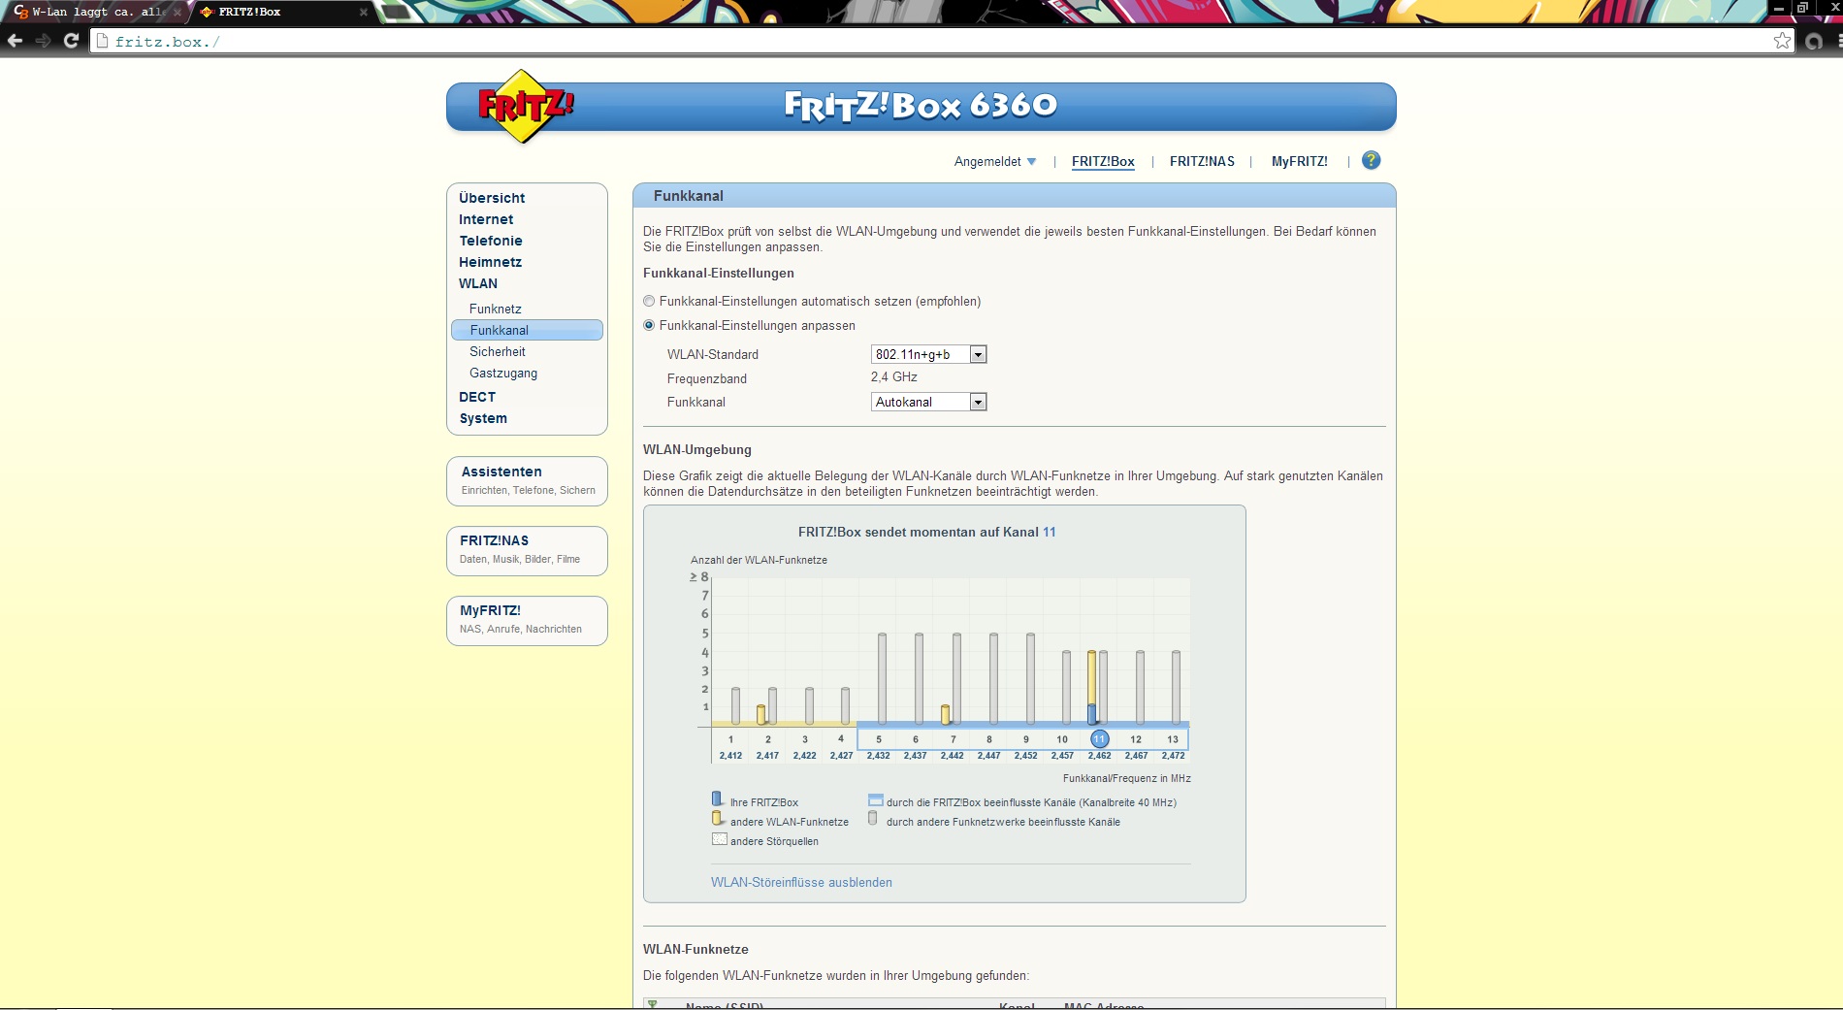Click the yellow bar on channel 2
This screenshot has height=1010, width=1843.
point(760,715)
